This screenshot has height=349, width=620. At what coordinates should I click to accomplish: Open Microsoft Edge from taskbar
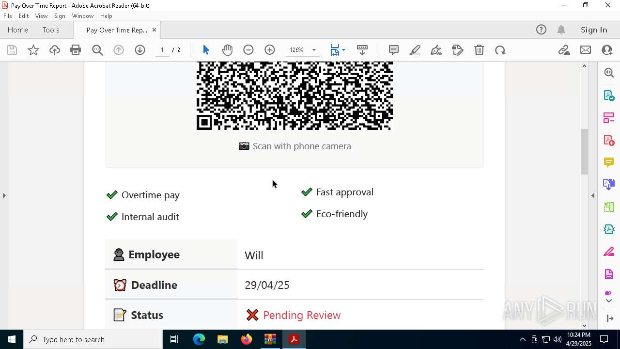click(x=199, y=339)
